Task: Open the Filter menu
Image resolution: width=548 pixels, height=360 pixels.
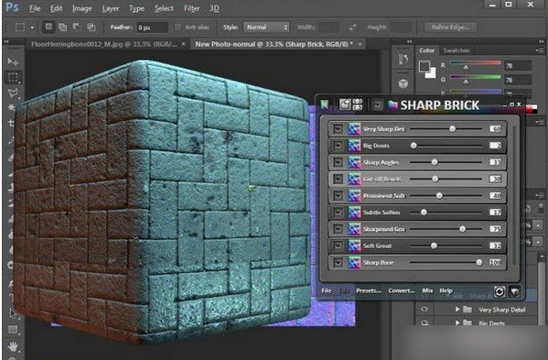Action: point(191,8)
